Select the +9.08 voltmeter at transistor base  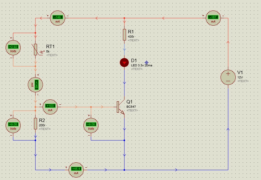point(91,125)
